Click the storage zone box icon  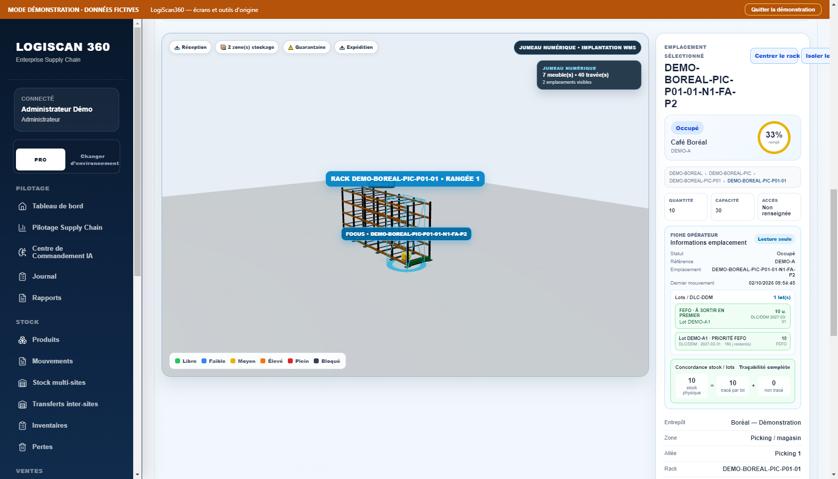[223, 47]
